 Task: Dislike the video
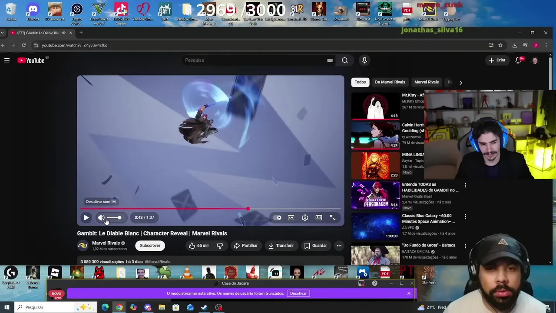pyautogui.click(x=220, y=246)
